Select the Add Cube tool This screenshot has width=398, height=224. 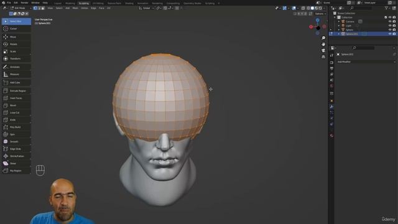point(16,83)
